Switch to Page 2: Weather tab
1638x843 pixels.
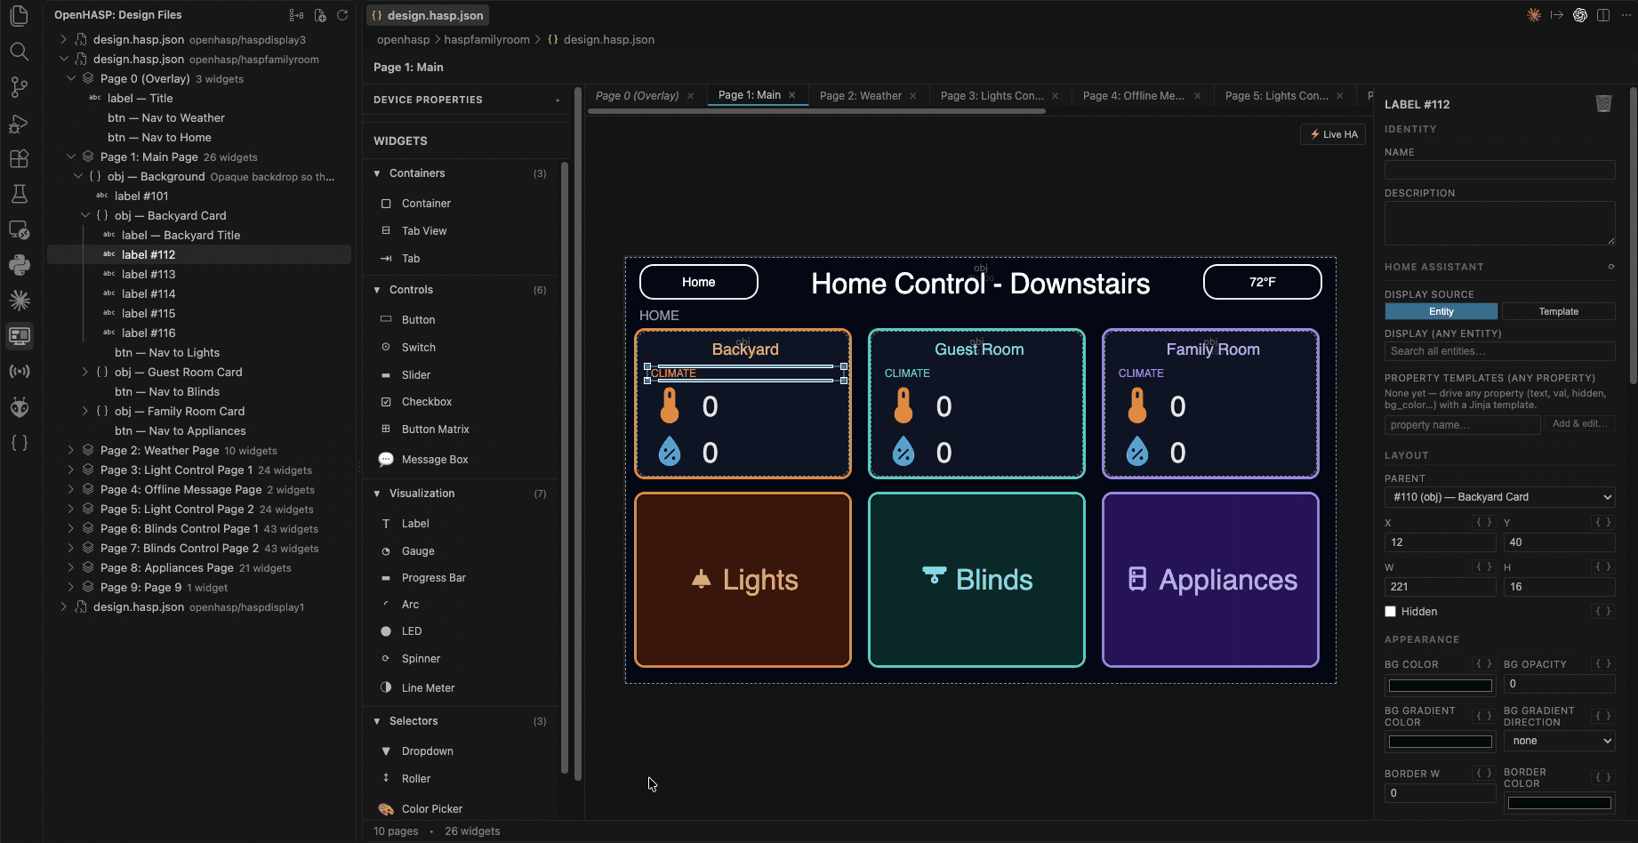(x=860, y=96)
